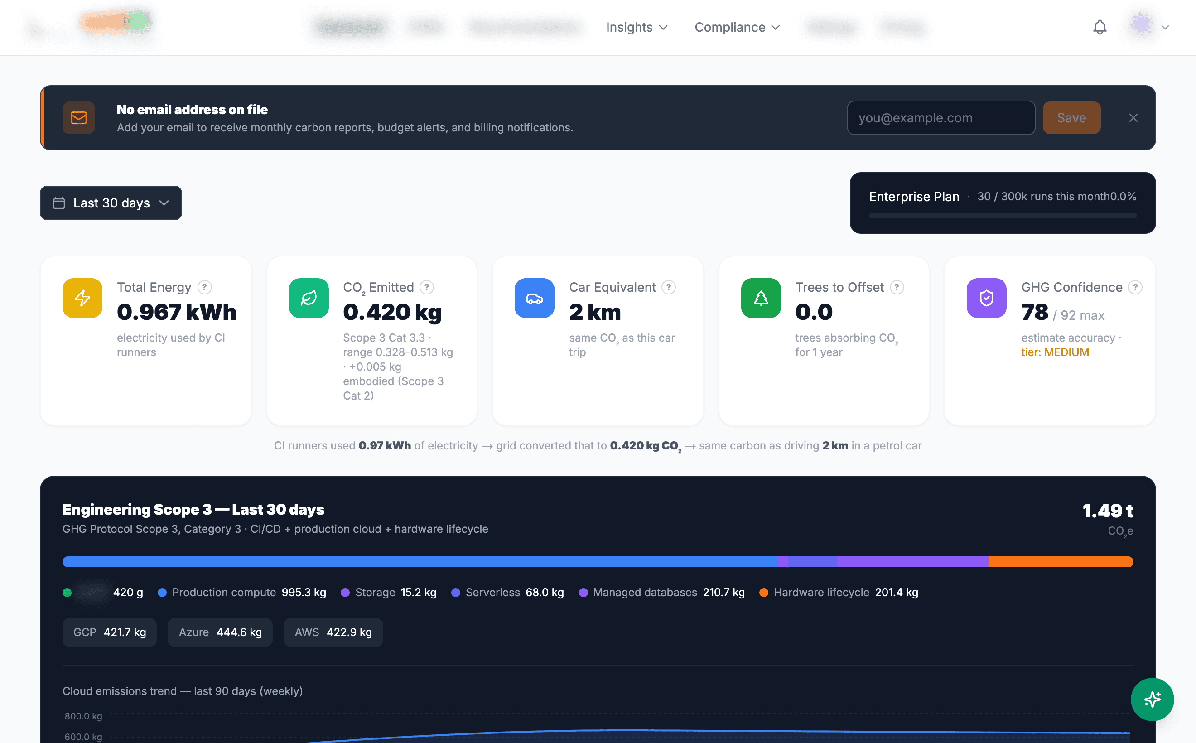The height and width of the screenshot is (743, 1196).
Task: Click Production compute legend entry
Action: pyautogui.click(x=242, y=592)
